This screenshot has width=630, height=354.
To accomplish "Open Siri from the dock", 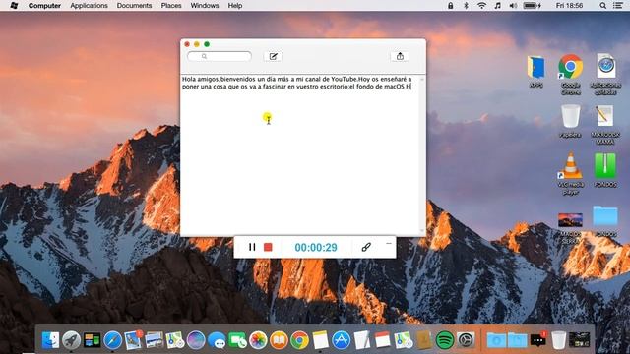I will pyautogui.click(x=196, y=340).
